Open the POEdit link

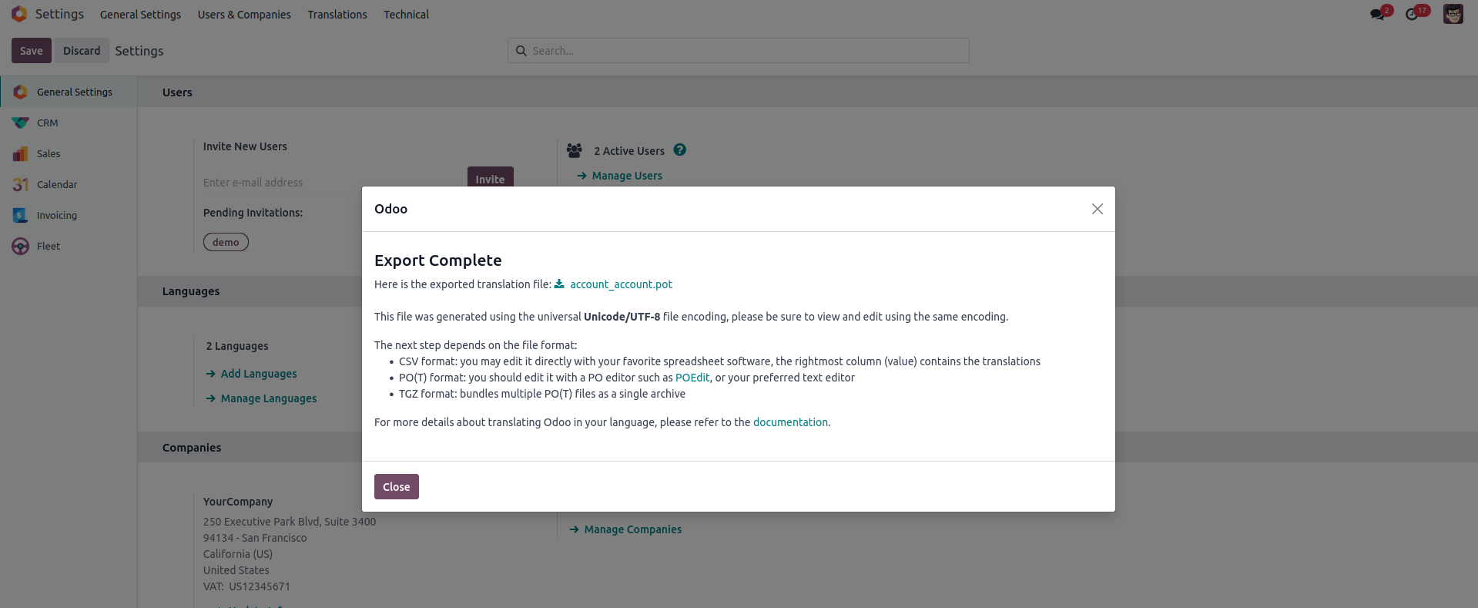point(692,378)
